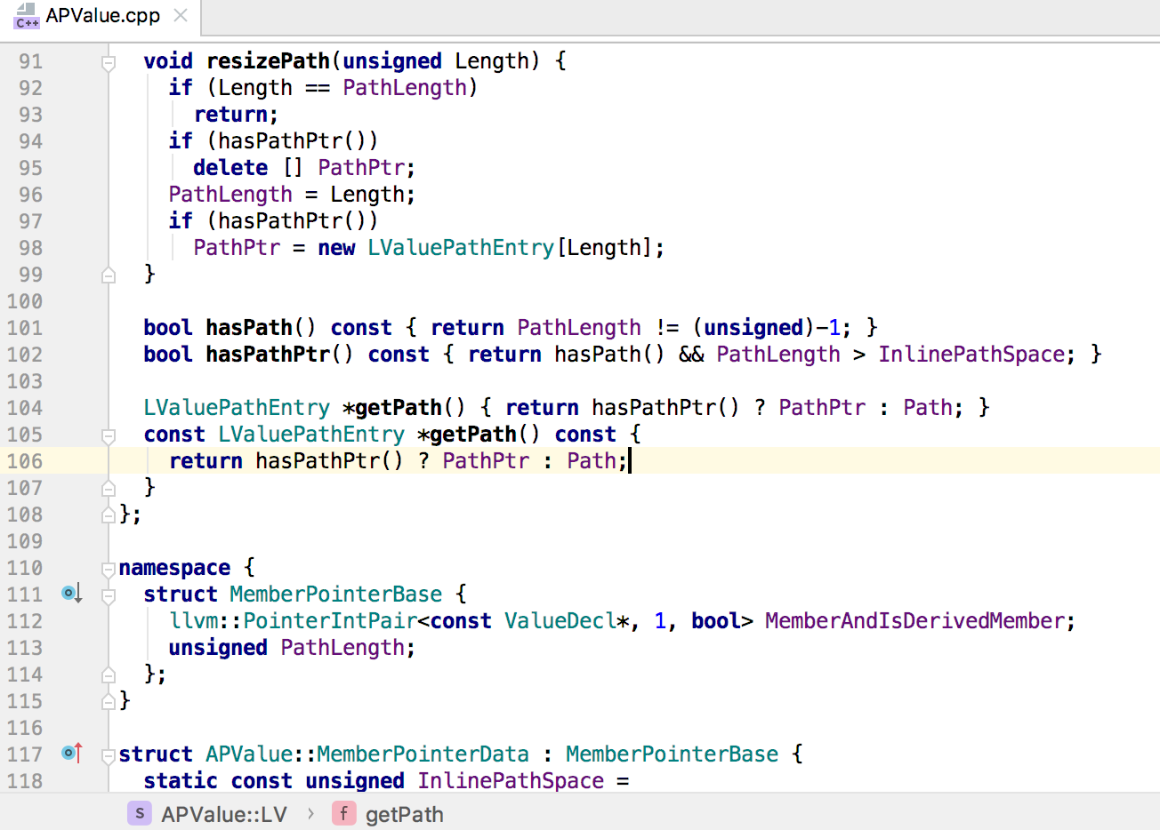Click the struct icon beside APValue::LV breadcrumb

pos(140,813)
